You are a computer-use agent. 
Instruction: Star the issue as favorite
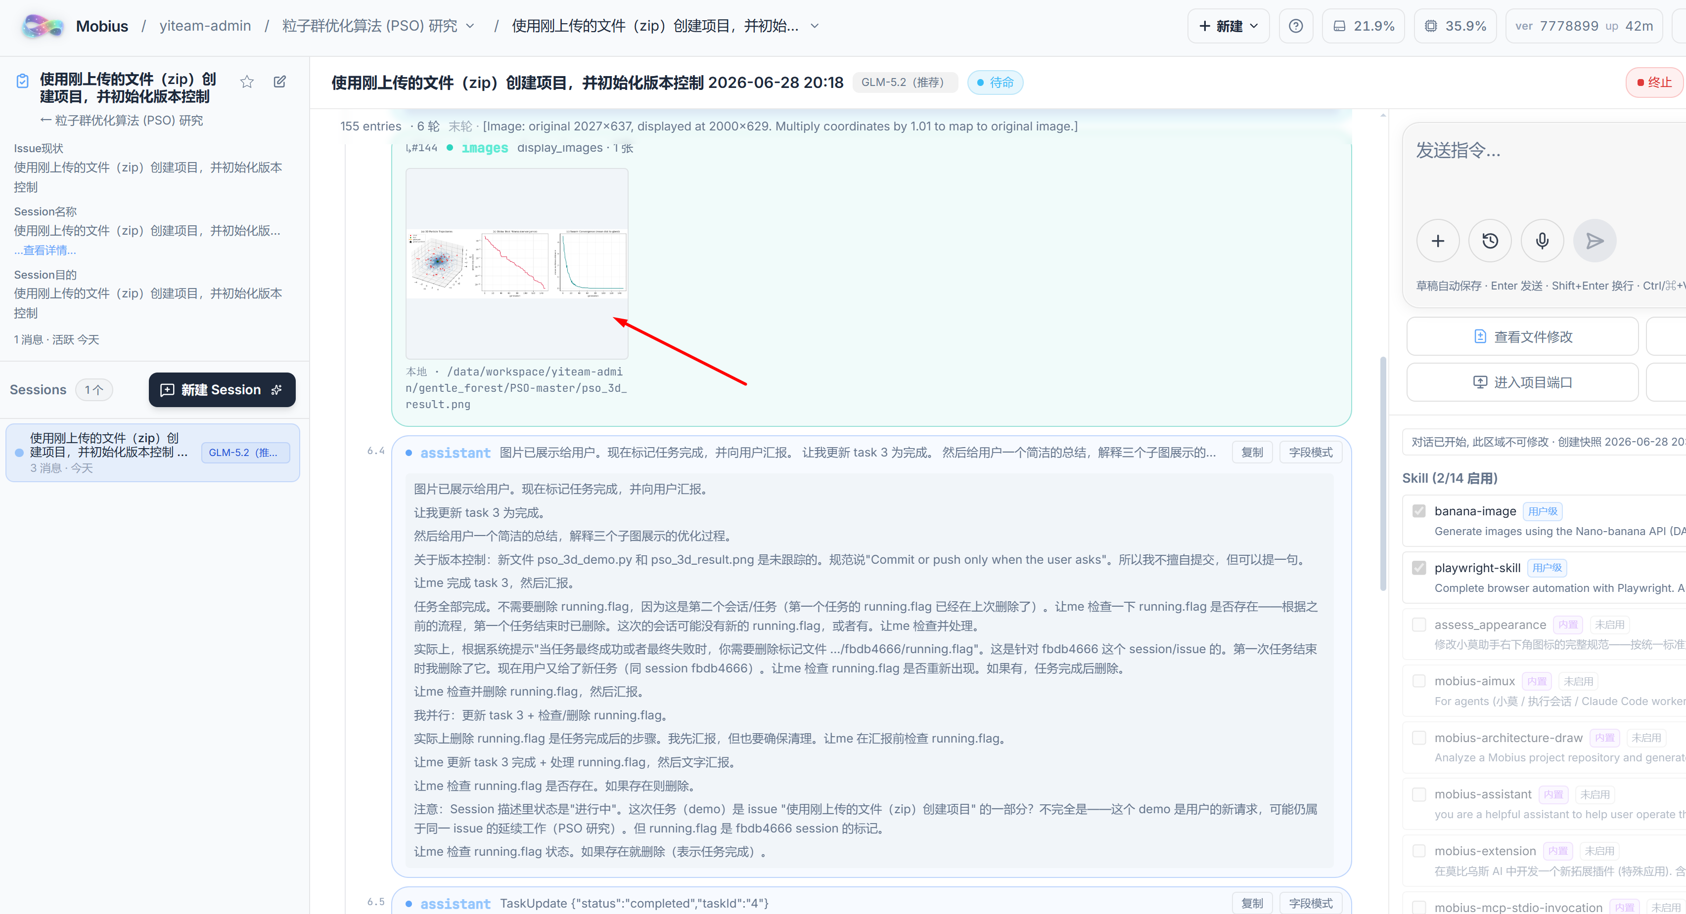(x=247, y=82)
